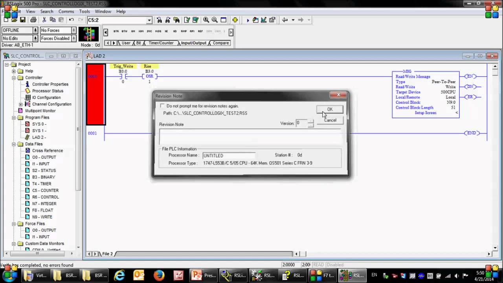Click OK in the Revision Note dialog

pyautogui.click(x=330, y=109)
